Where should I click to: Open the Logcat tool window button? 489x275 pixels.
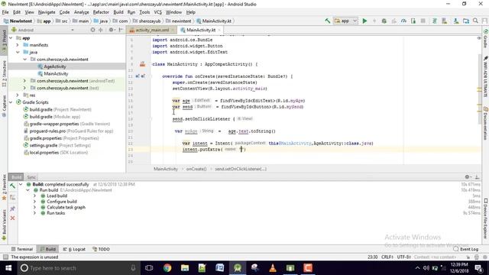click(74, 249)
